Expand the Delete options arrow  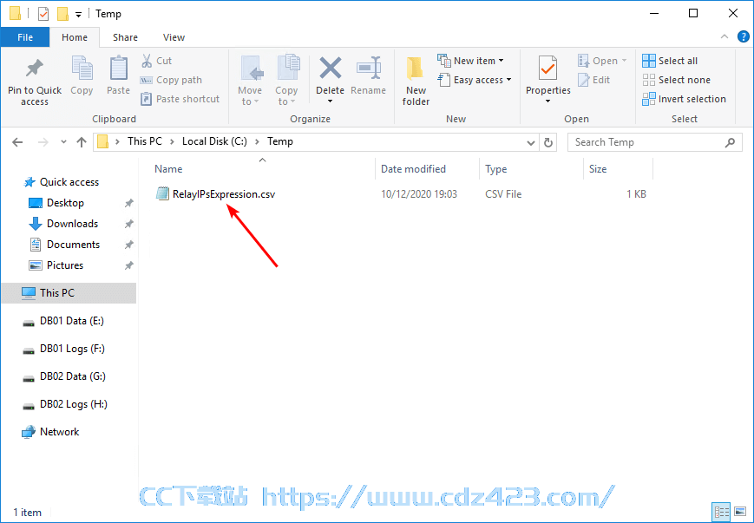[x=331, y=101]
